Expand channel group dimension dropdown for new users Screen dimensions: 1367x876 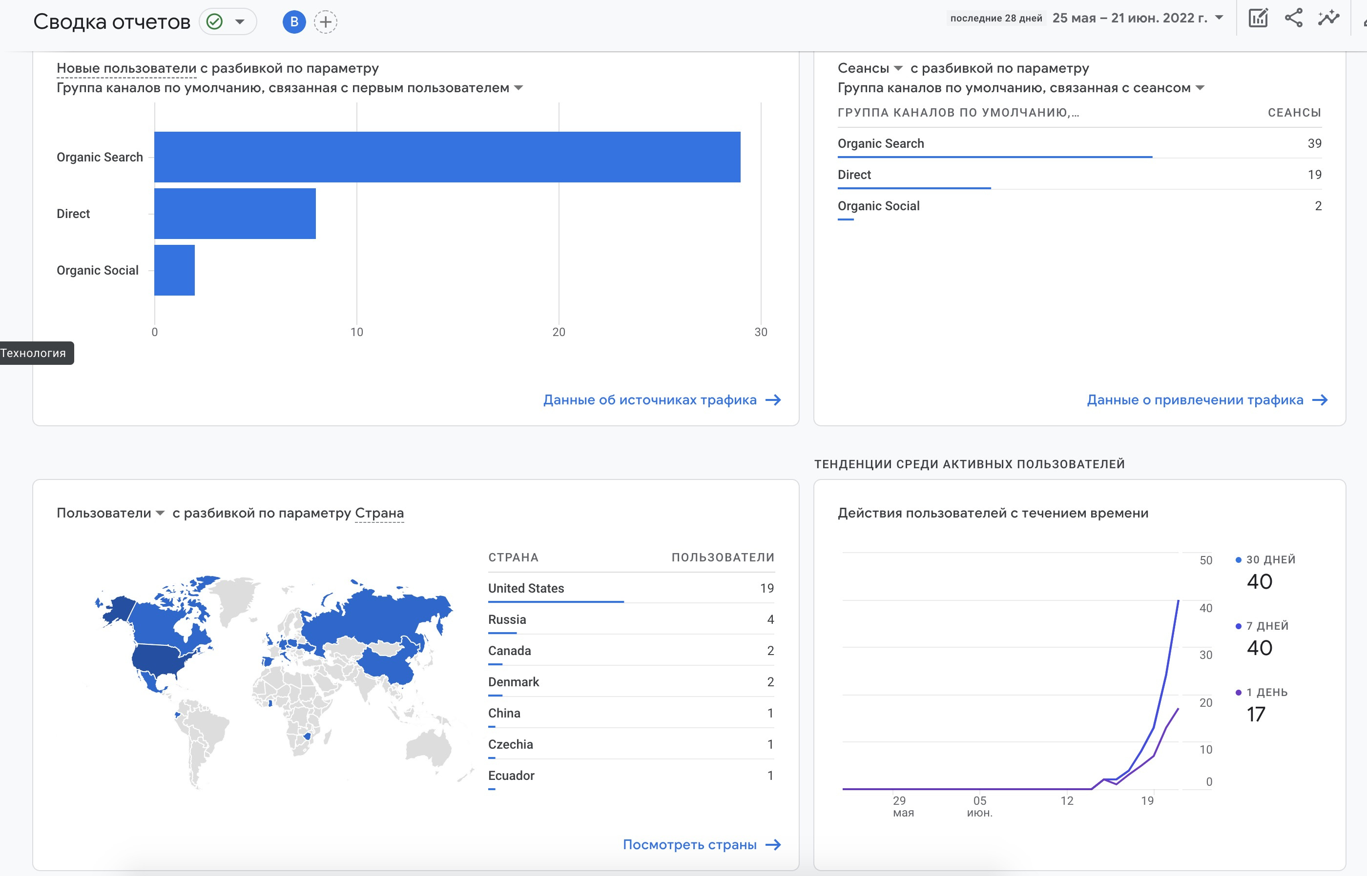tap(518, 88)
